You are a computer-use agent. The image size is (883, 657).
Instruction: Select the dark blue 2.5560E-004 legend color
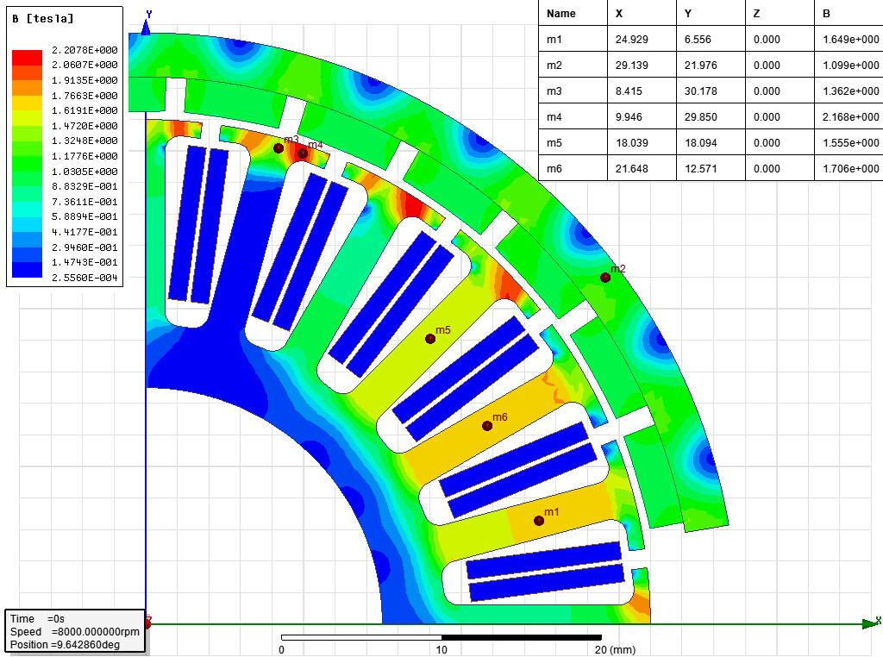coord(27,270)
